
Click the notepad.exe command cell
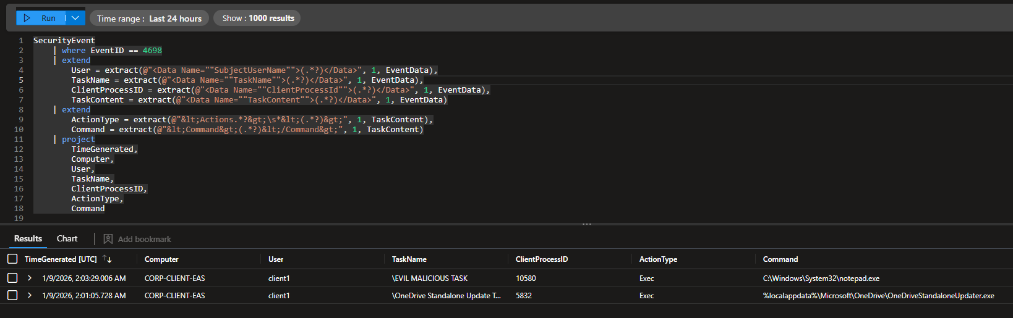[x=821, y=278]
